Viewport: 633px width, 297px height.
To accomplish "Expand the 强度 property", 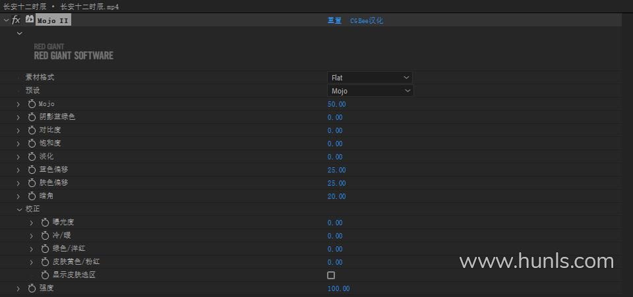I will (18, 288).
